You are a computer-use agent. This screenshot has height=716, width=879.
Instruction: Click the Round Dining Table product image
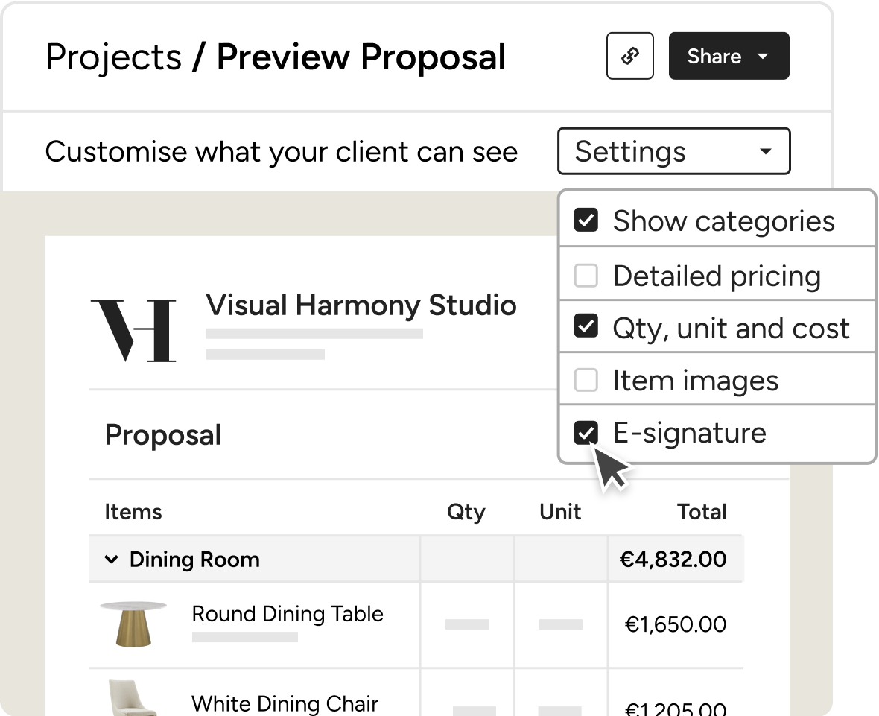(133, 624)
